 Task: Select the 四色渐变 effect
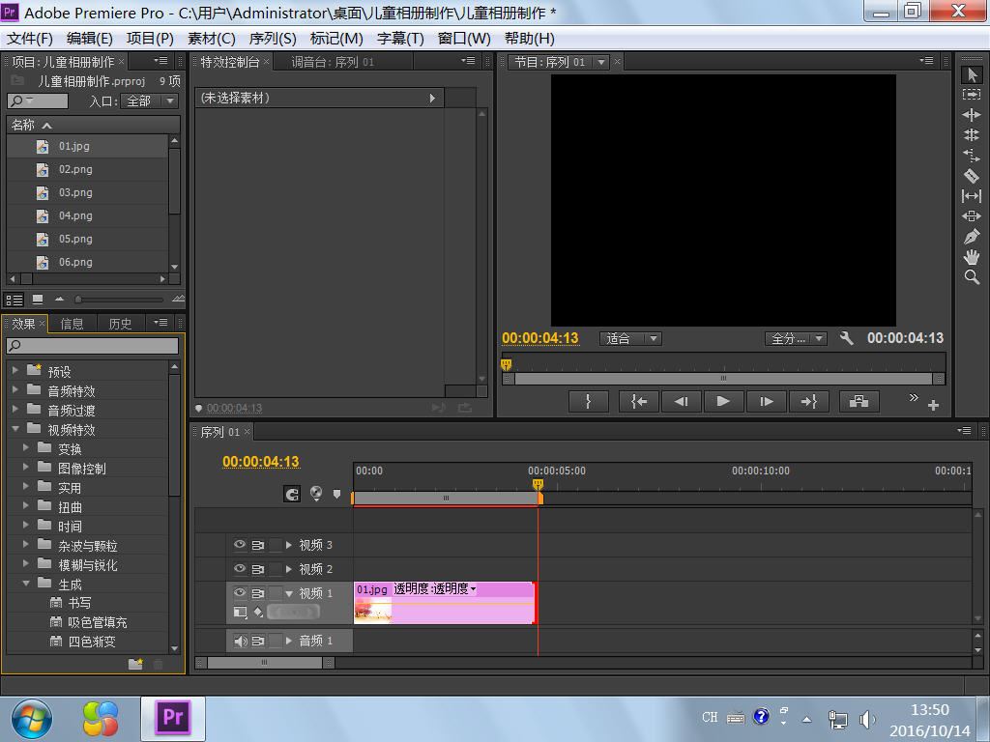coord(92,642)
